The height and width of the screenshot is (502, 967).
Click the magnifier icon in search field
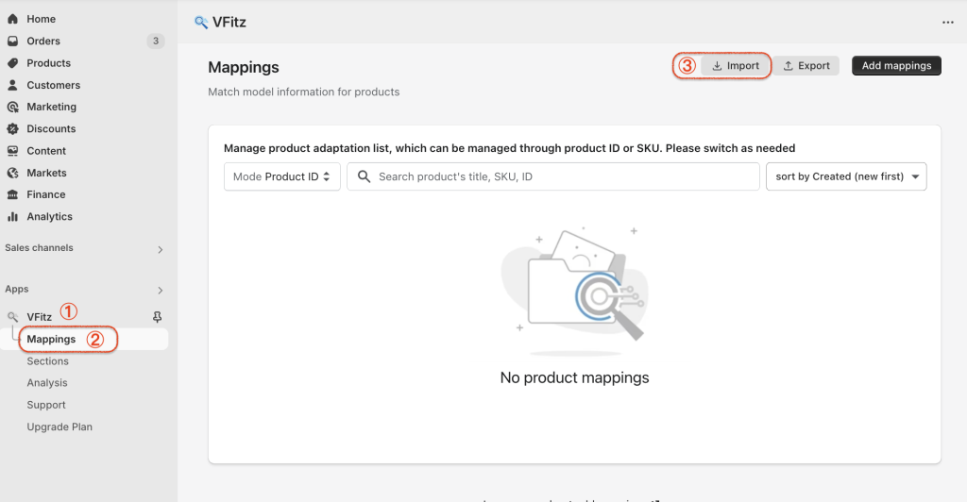point(364,176)
